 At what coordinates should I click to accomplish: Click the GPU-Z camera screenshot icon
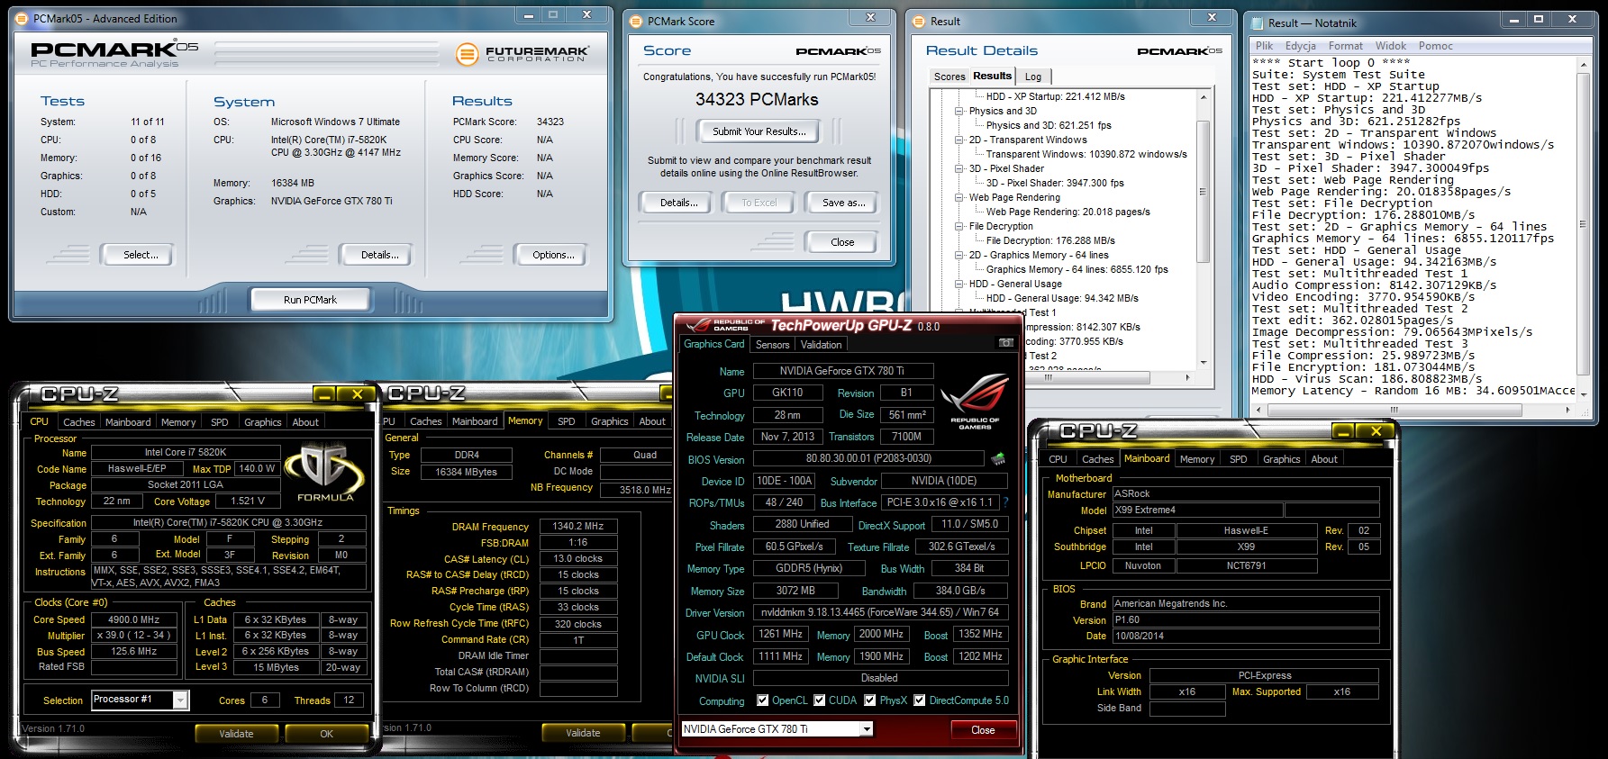tap(1006, 343)
